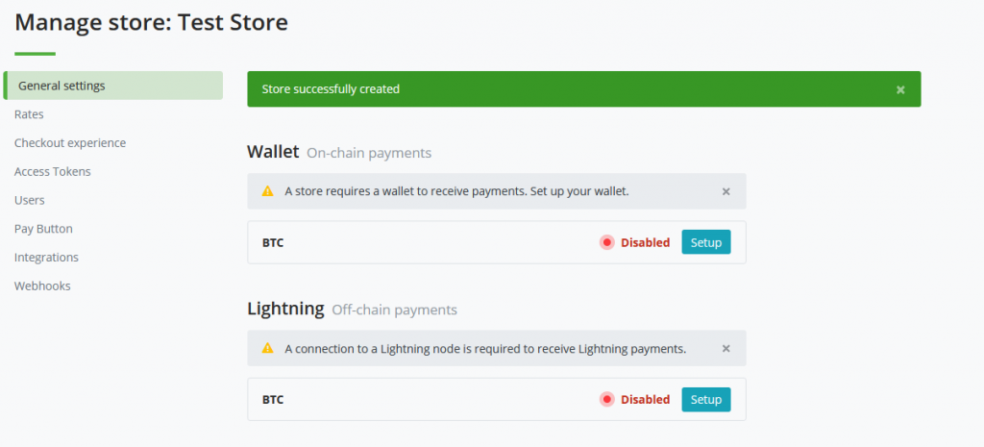Click the Disabled status text under Lightning
This screenshot has height=447, width=984.
tap(645, 399)
